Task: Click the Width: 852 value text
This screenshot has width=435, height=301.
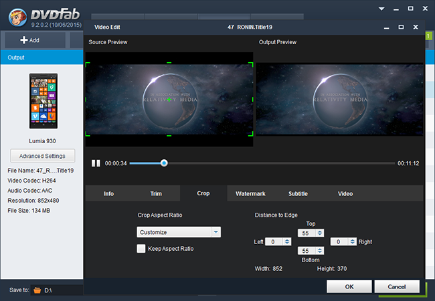Action: (x=268, y=269)
